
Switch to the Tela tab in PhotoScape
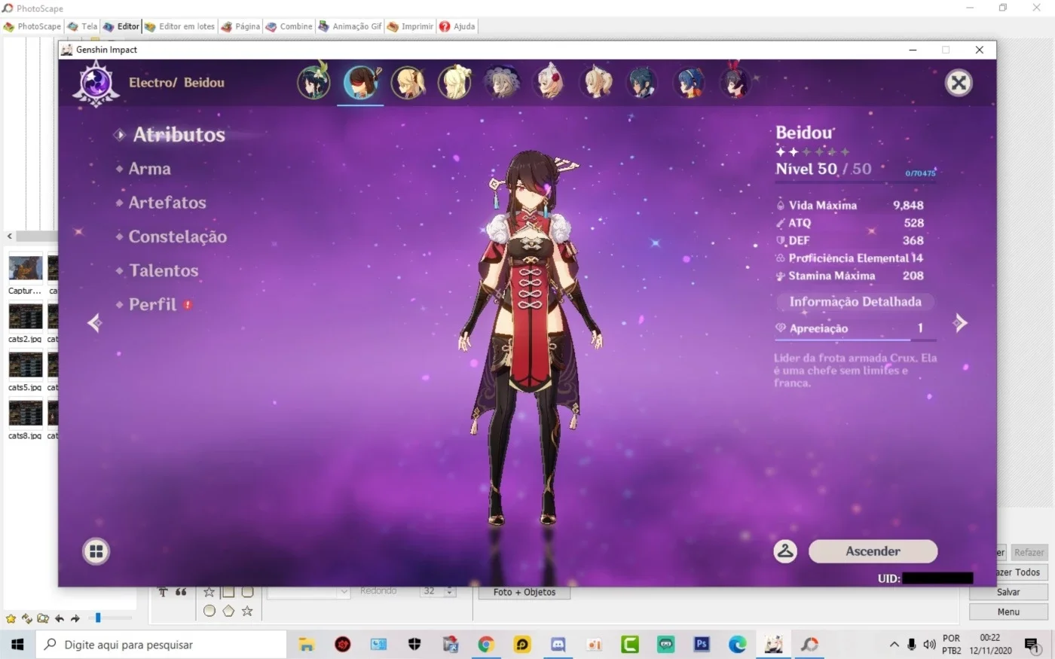pyautogui.click(x=83, y=26)
